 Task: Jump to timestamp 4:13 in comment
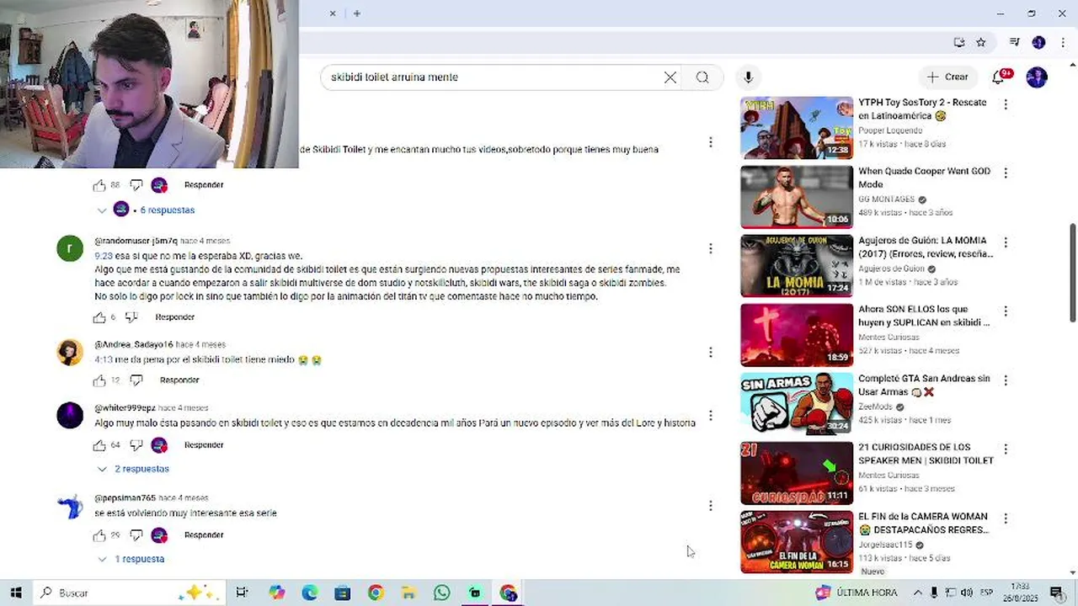[104, 359]
